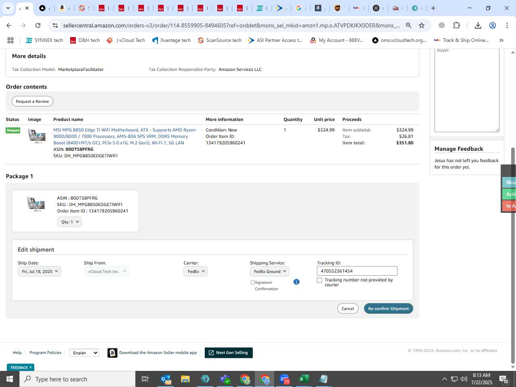Switch to the Google browser tab
516x387 pixels.
tap(299, 8)
